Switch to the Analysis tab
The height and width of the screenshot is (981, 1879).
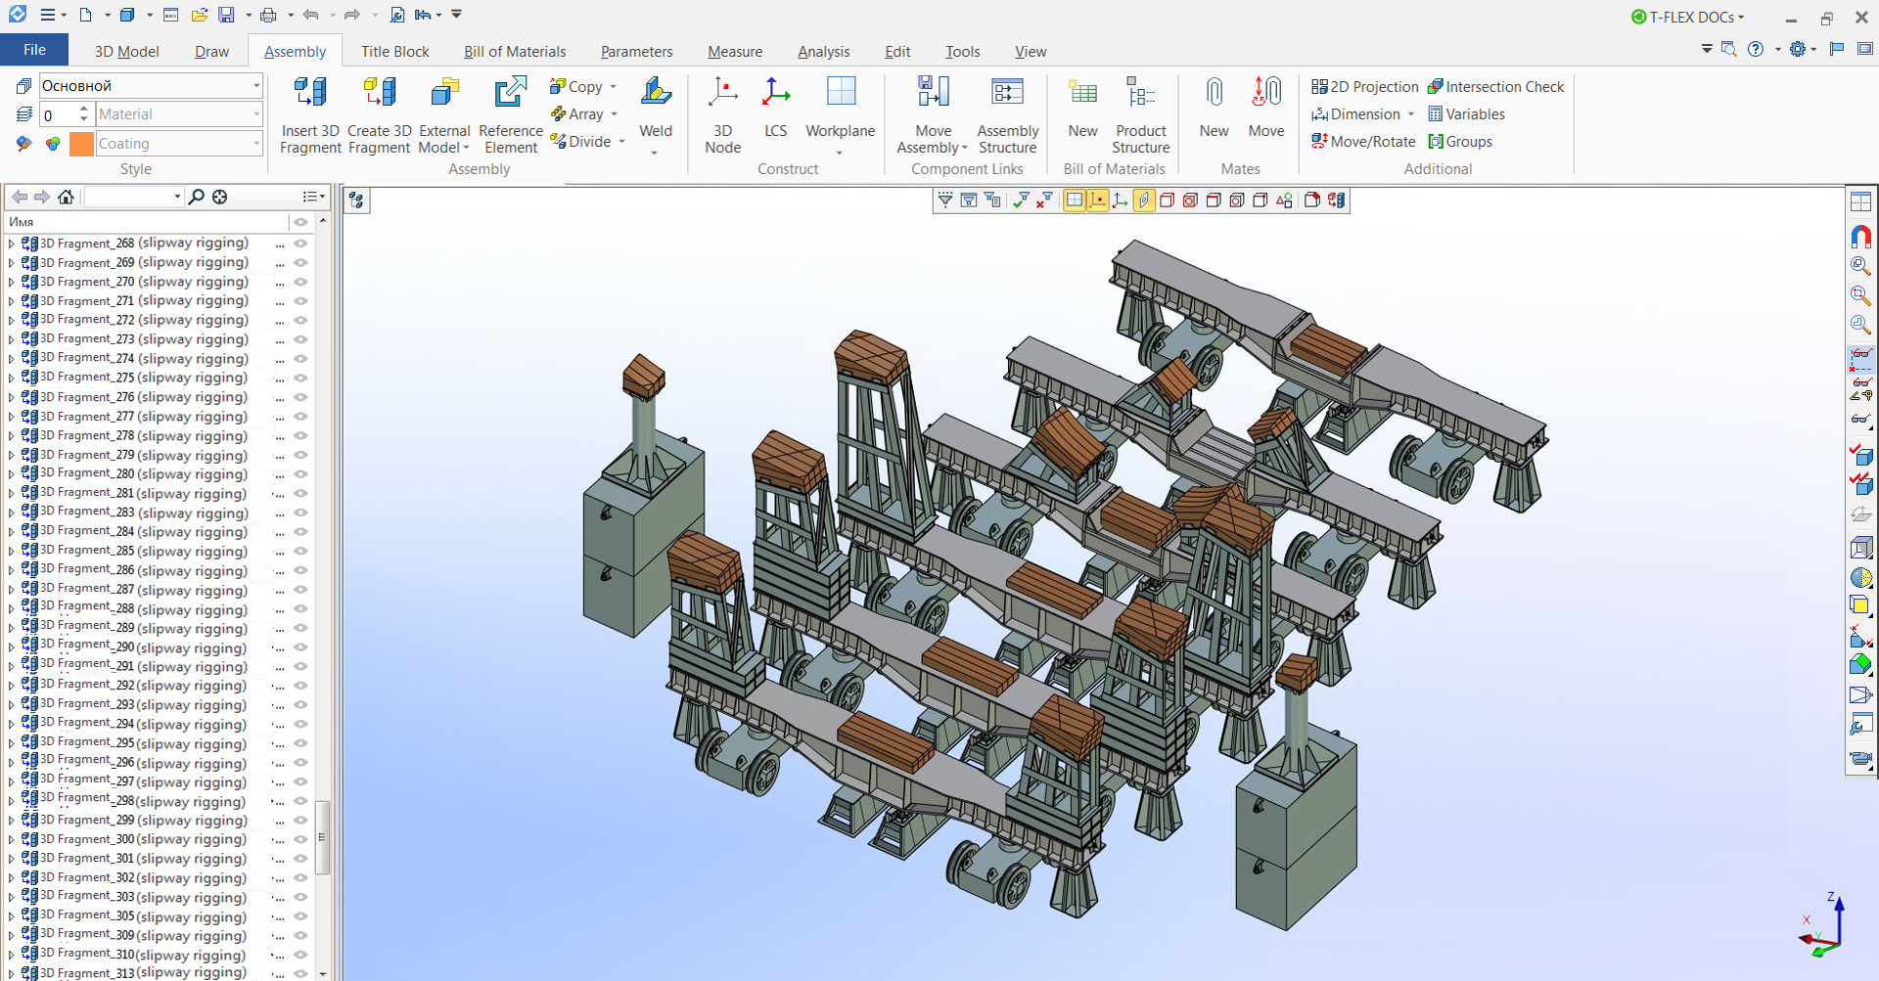(823, 52)
